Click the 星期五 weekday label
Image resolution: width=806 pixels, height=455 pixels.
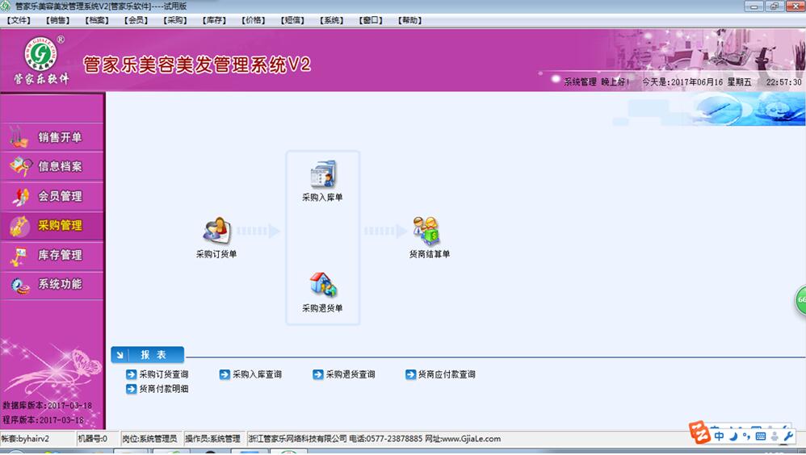(739, 82)
